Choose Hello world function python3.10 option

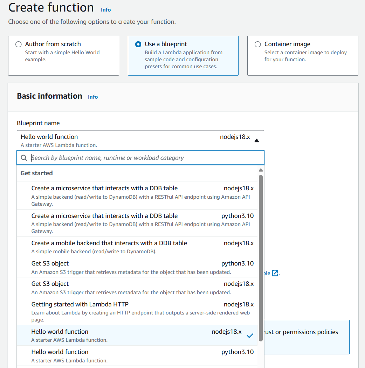[x=137, y=356]
